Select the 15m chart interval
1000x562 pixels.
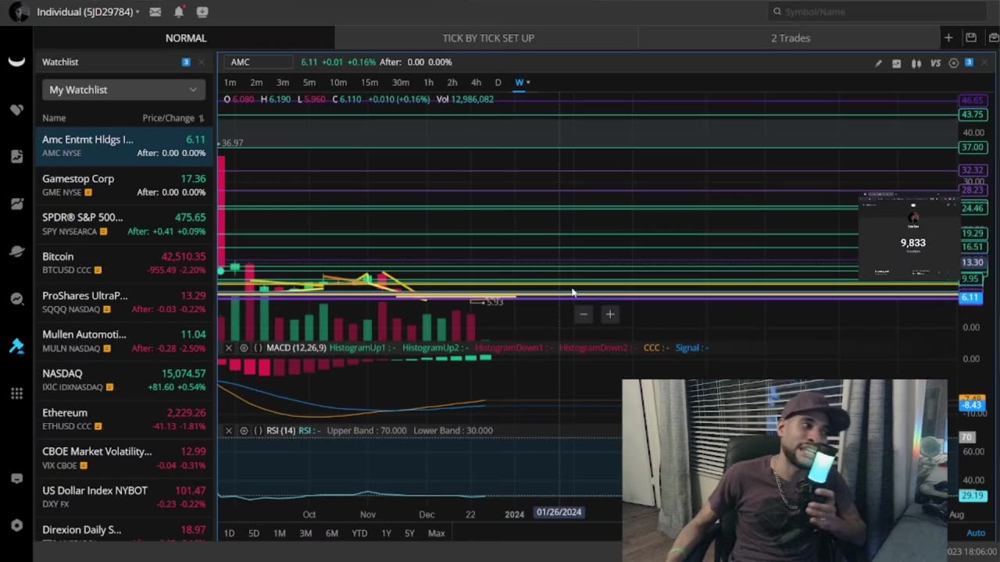tap(370, 83)
